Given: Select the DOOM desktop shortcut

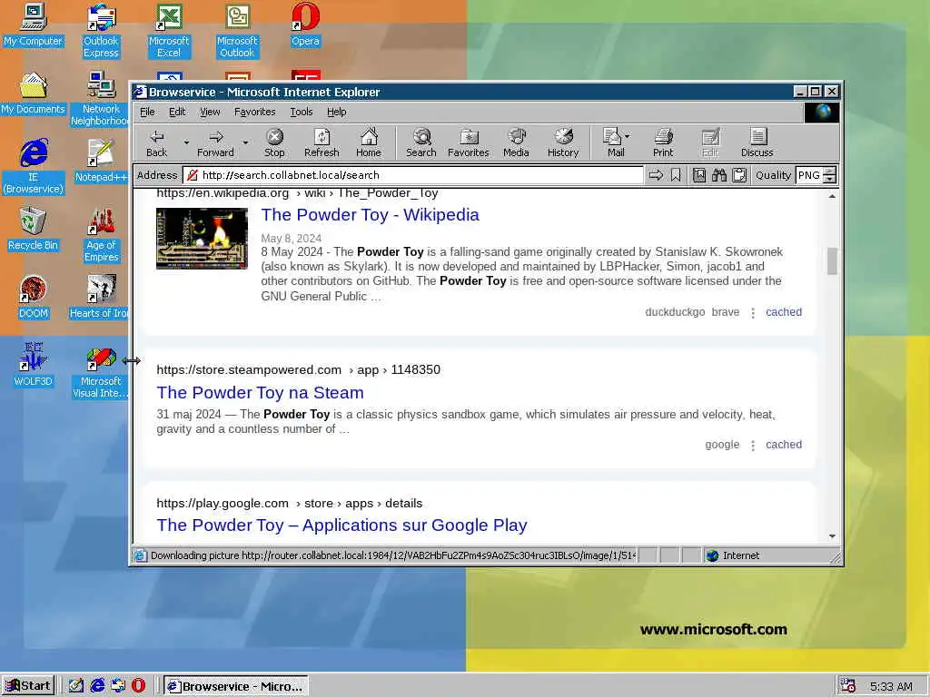Looking at the screenshot, I should pyautogui.click(x=34, y=298).
